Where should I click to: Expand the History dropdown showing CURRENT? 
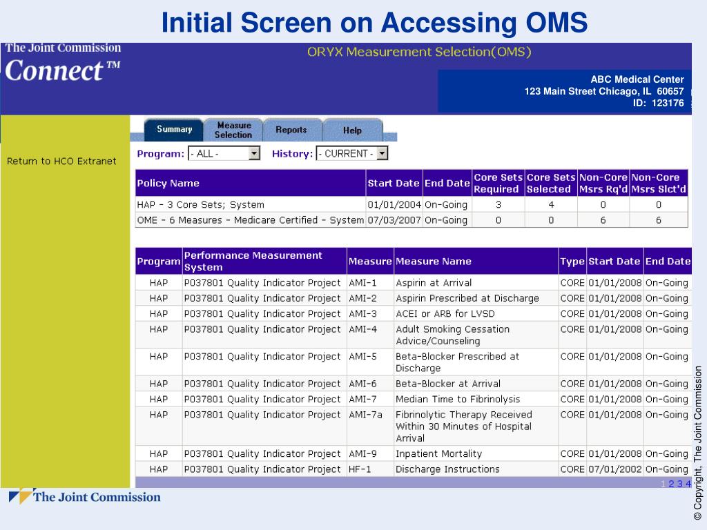[351, 154]
